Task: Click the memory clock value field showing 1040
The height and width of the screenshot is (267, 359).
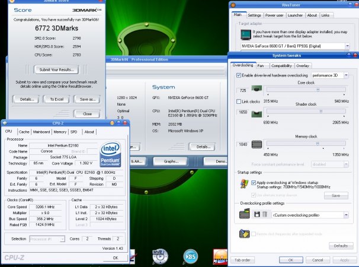Action: pyautogui.click(x=243, y=144)
